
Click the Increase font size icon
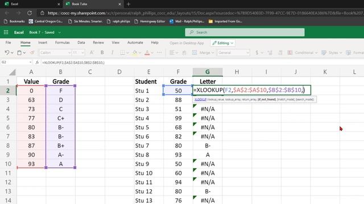point(92,53)
